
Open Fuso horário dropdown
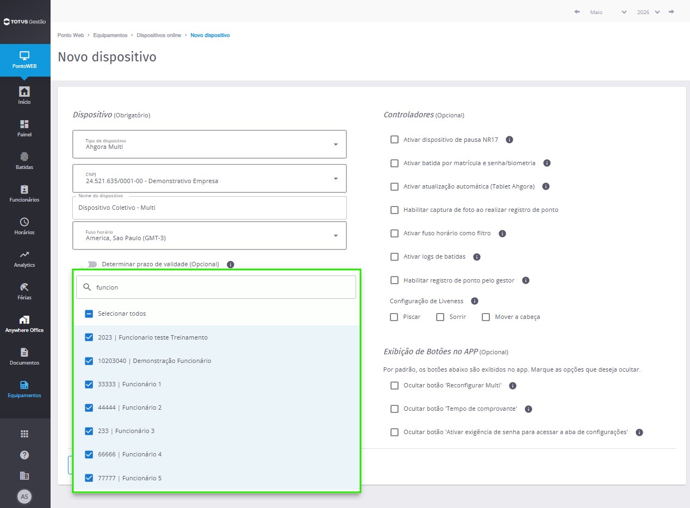point(209,235)
